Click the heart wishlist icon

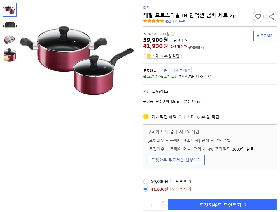[x=258, y=16]
